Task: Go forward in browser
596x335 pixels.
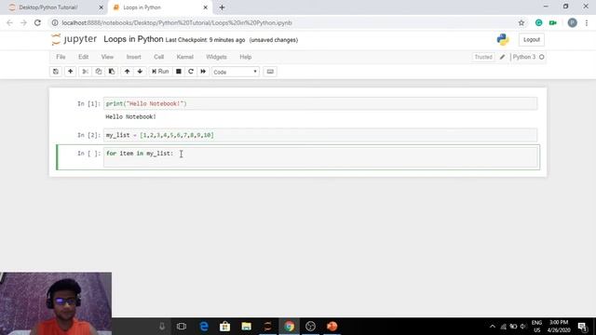Action: click(x=23, y=22)
